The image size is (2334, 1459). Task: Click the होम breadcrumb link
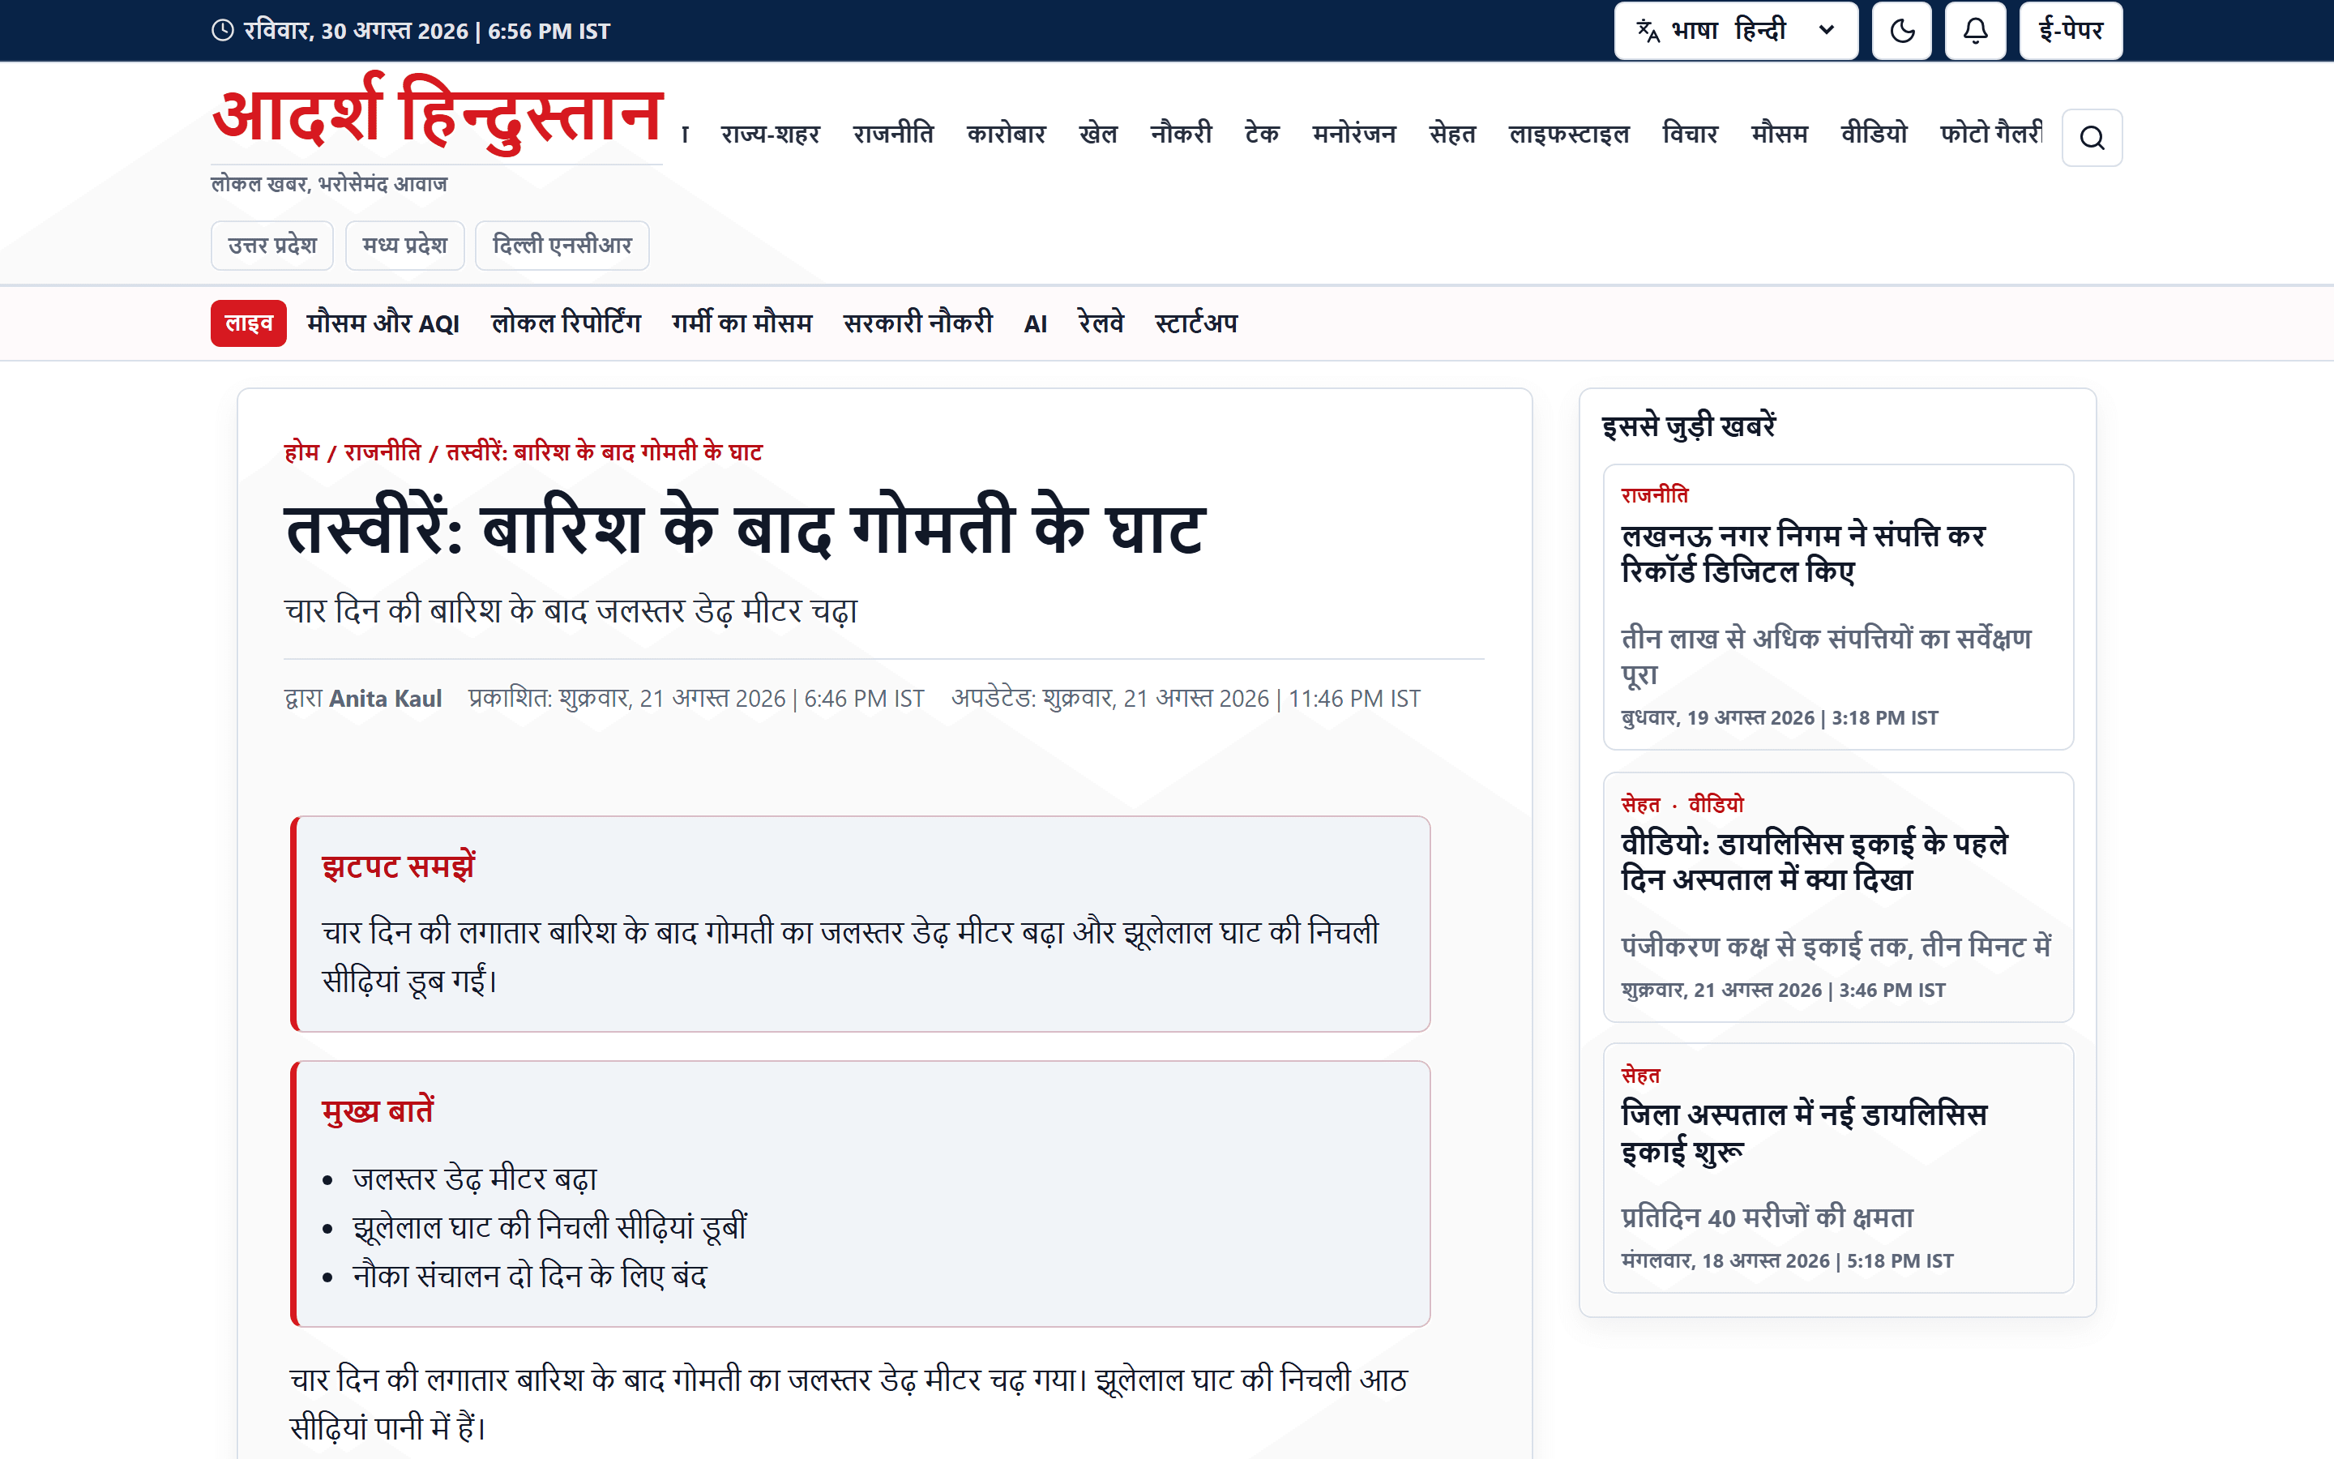301,451
